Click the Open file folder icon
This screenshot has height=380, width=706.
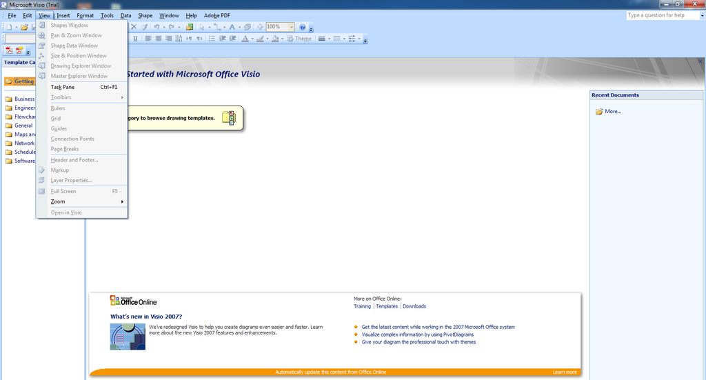[x=24, y=27]
